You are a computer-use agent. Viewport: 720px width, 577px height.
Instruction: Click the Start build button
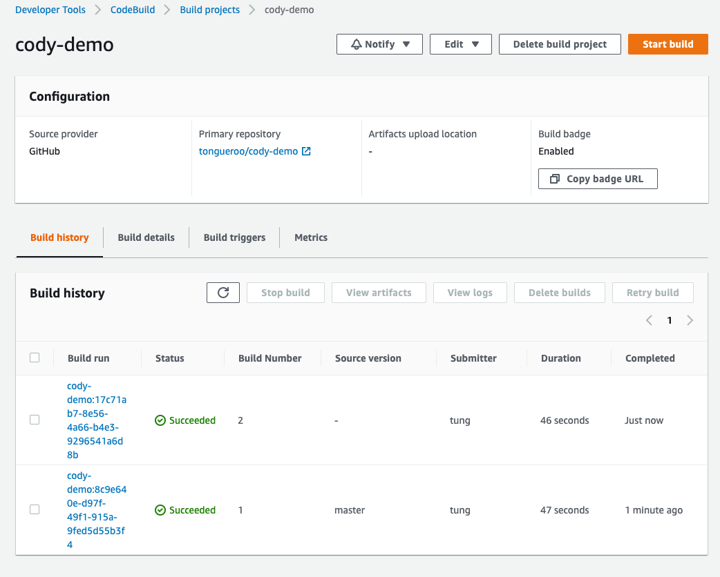click(x=667, y=44)
